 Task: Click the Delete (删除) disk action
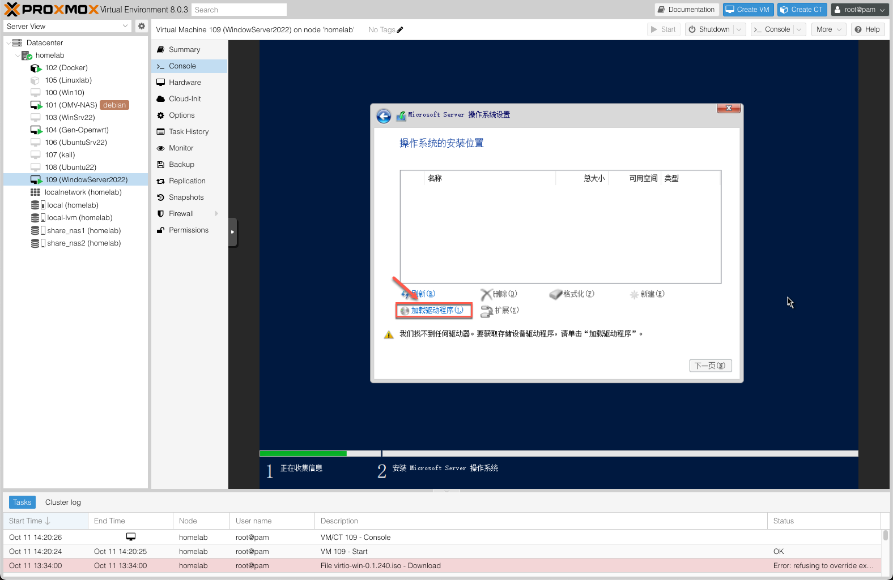(x=499, y=294)
